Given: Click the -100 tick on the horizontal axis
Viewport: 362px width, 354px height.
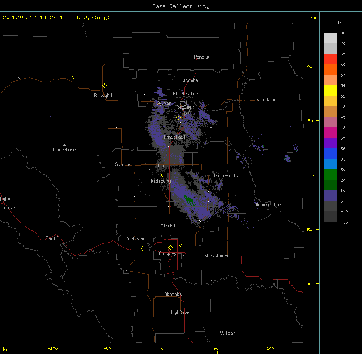Looking at the screenshot, I should click(x=53, y=349).
